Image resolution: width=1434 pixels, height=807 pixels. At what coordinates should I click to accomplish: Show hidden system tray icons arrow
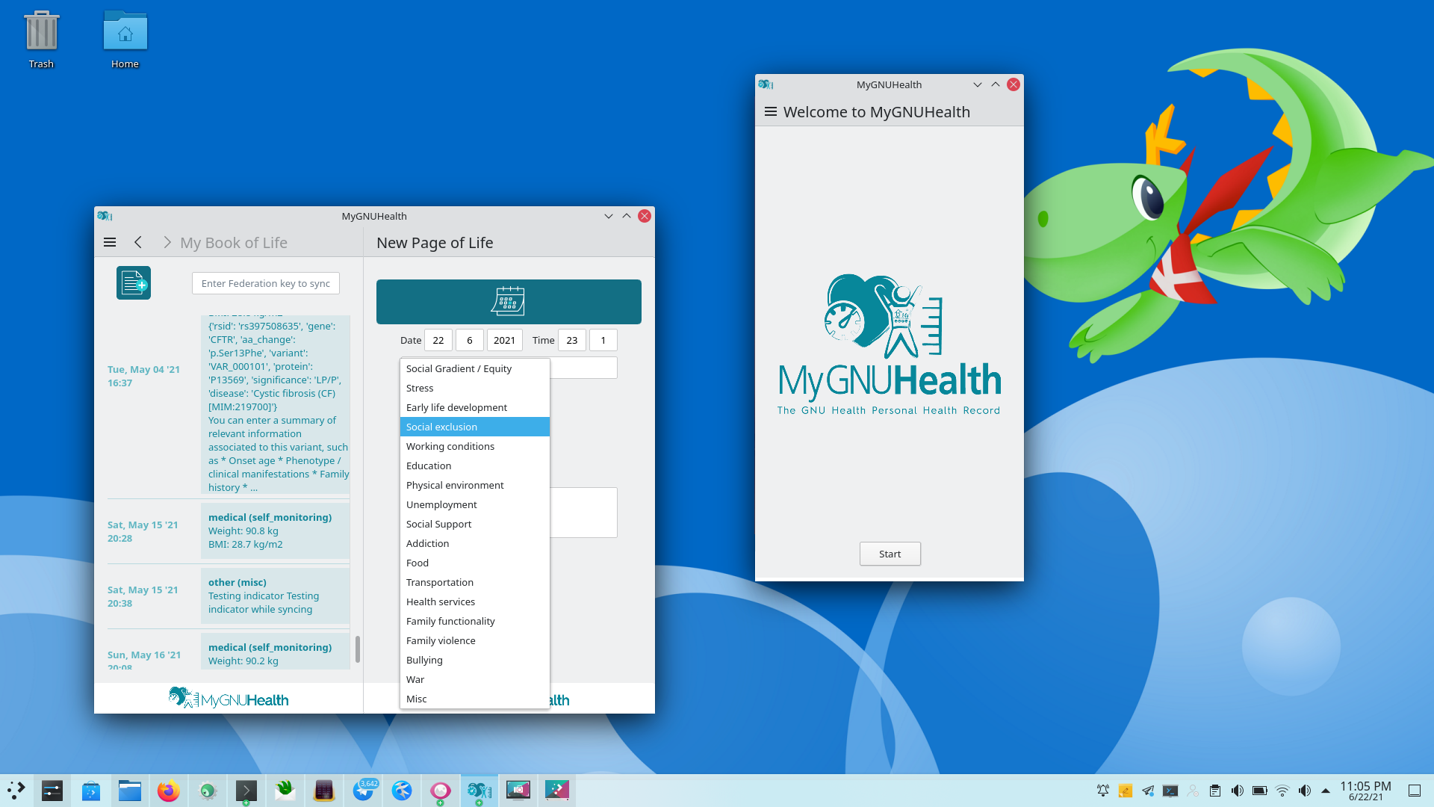1326,791
